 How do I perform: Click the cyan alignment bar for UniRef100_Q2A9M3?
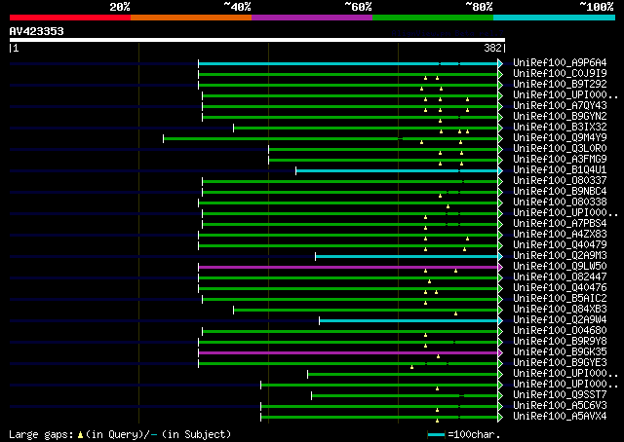point(407,256)
